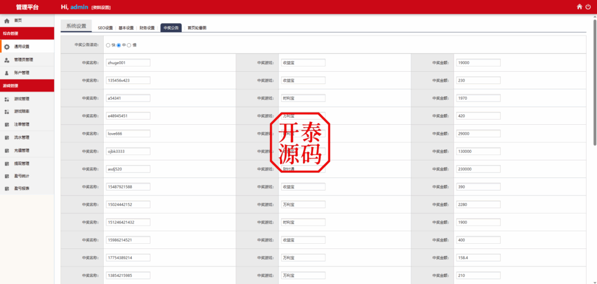Click the prize amount field showing 400
Screen dimensions: 597x284
478,240
